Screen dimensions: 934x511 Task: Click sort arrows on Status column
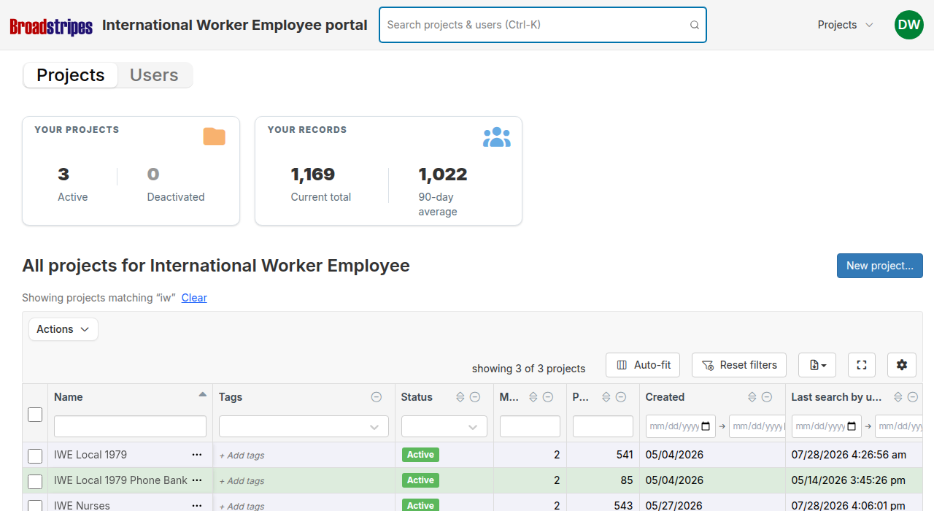[x=460, y=397]
